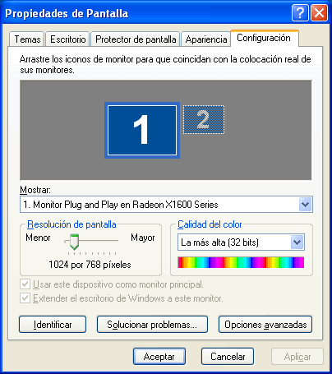
Task: Open Opciones avanzadas settings
Action: tap(265, 325)
